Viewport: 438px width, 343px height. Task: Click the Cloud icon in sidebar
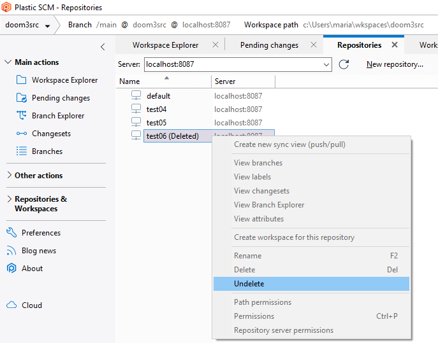coord(11,305)
